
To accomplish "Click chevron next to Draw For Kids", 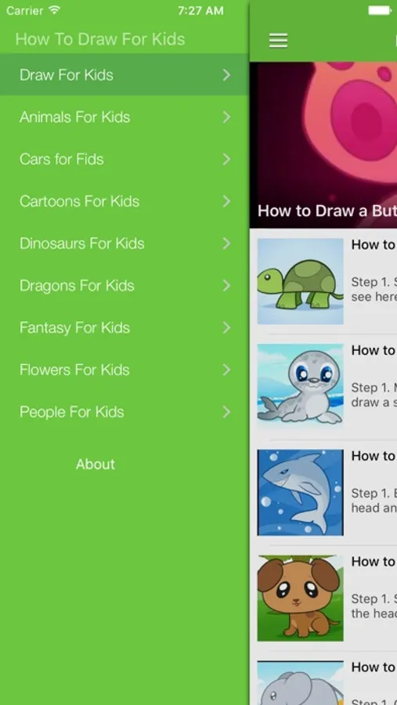I will (226, 74).
